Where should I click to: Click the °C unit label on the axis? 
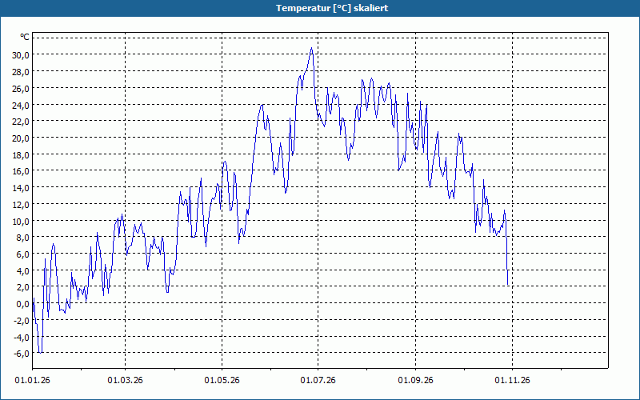25,37
